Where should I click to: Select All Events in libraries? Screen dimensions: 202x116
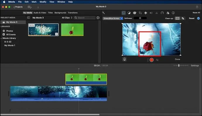click(9, 34)
